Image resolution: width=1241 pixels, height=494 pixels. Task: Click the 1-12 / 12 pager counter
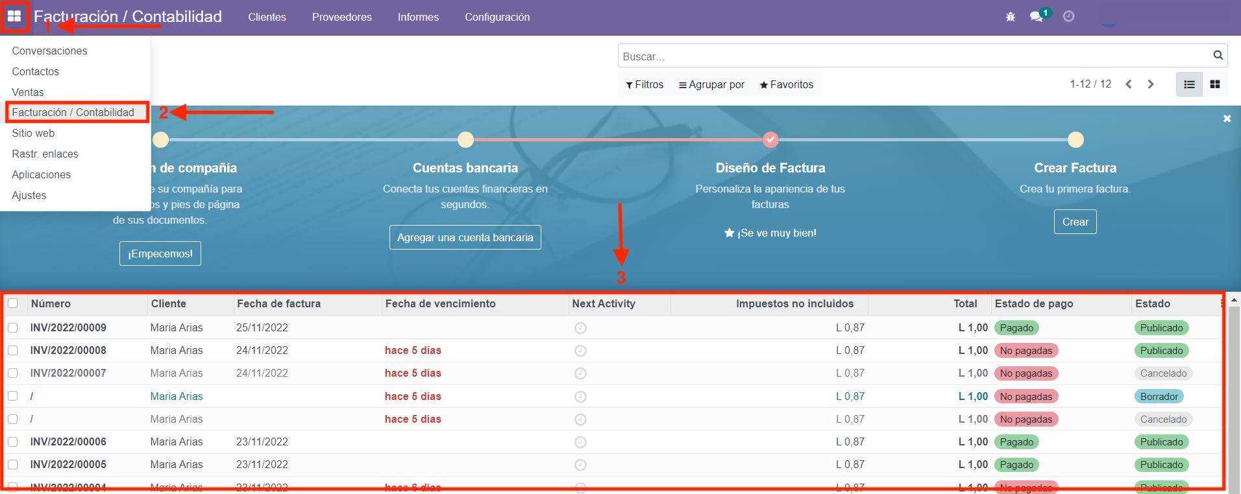(1090, 84)
